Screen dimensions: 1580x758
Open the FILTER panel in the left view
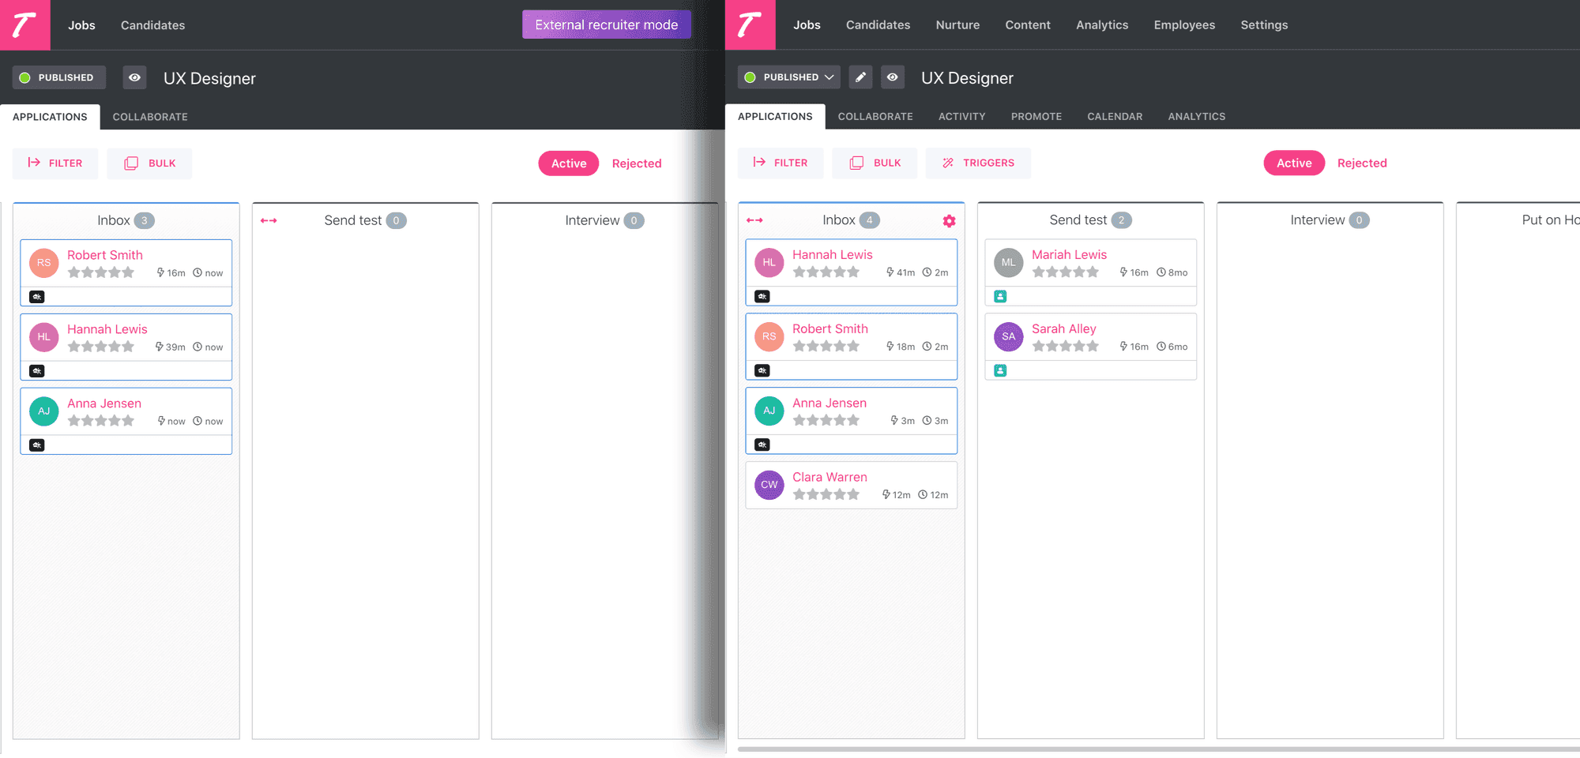coord(55,163)
